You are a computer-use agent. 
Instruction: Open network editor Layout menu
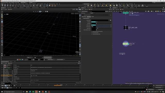pyautogui.click(x=127, y=11)
